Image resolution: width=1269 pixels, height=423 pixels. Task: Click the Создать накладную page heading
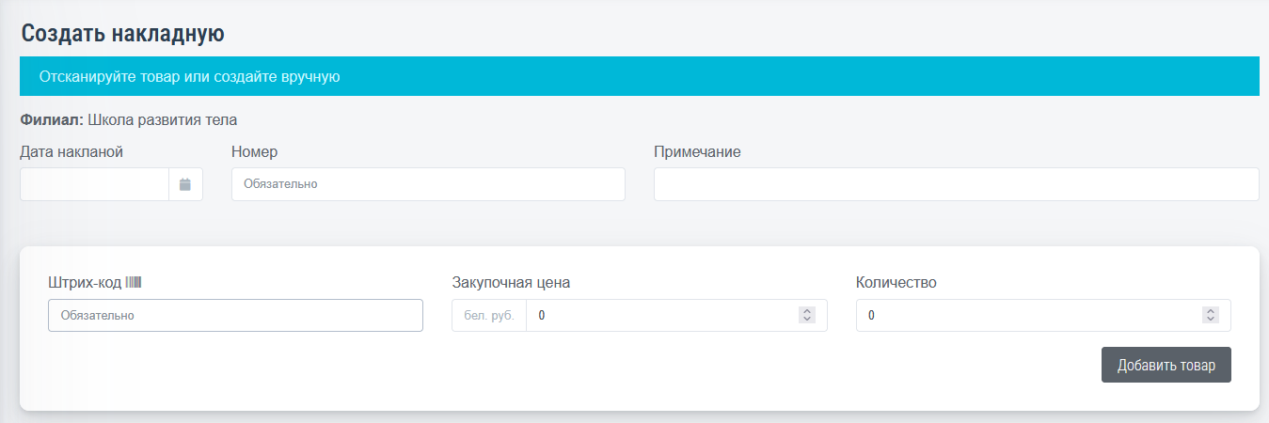click(122, 34)
